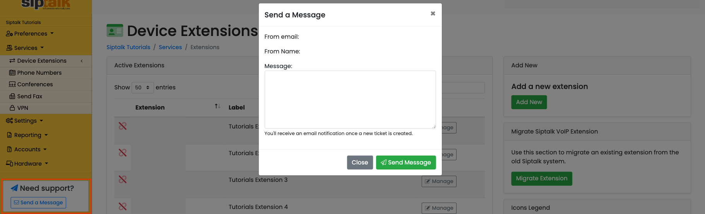Click the red unlinked icon beside Tutorials Extension 4
Viewport: 705px width, 214px height.
(x=123, y=206)
